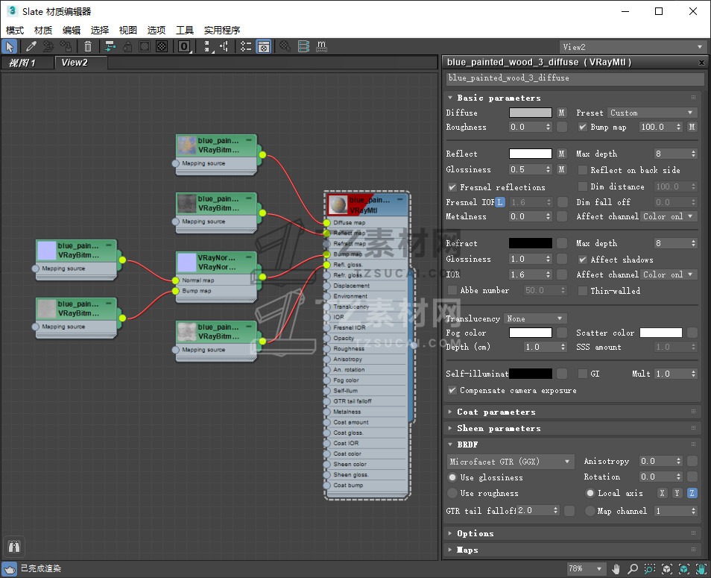Image resolution: width=711 pixels, height=578 pixels.
Task: Toggle the checkered background preview icon
Action: (162, 46)
